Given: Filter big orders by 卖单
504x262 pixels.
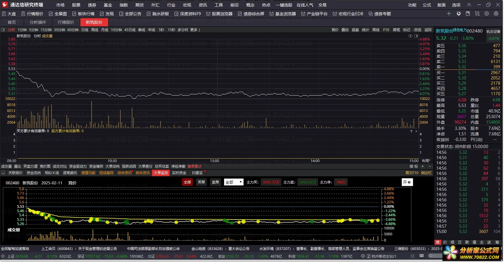Looking at the screenshot, I should [215, 182].
